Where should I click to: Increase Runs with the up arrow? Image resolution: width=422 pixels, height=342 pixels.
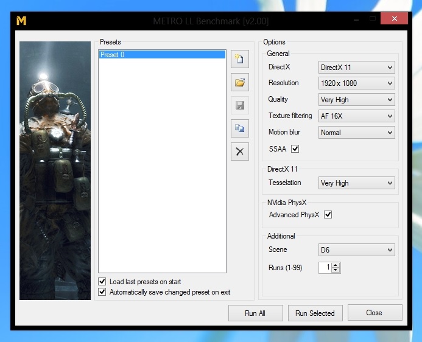point(336,265)
